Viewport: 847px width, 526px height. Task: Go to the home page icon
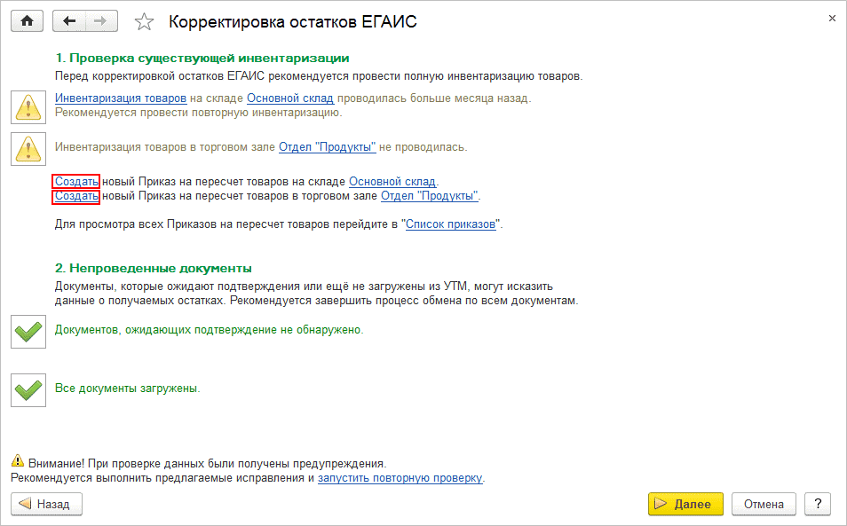coord(27,21)
